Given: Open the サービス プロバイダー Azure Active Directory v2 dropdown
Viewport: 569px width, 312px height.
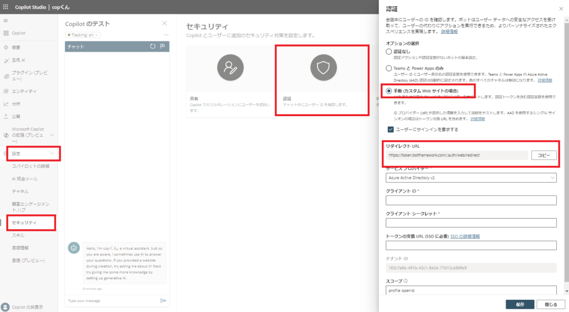Looking at the screenshot, I should pyautogui.click(x=471, y=178).
